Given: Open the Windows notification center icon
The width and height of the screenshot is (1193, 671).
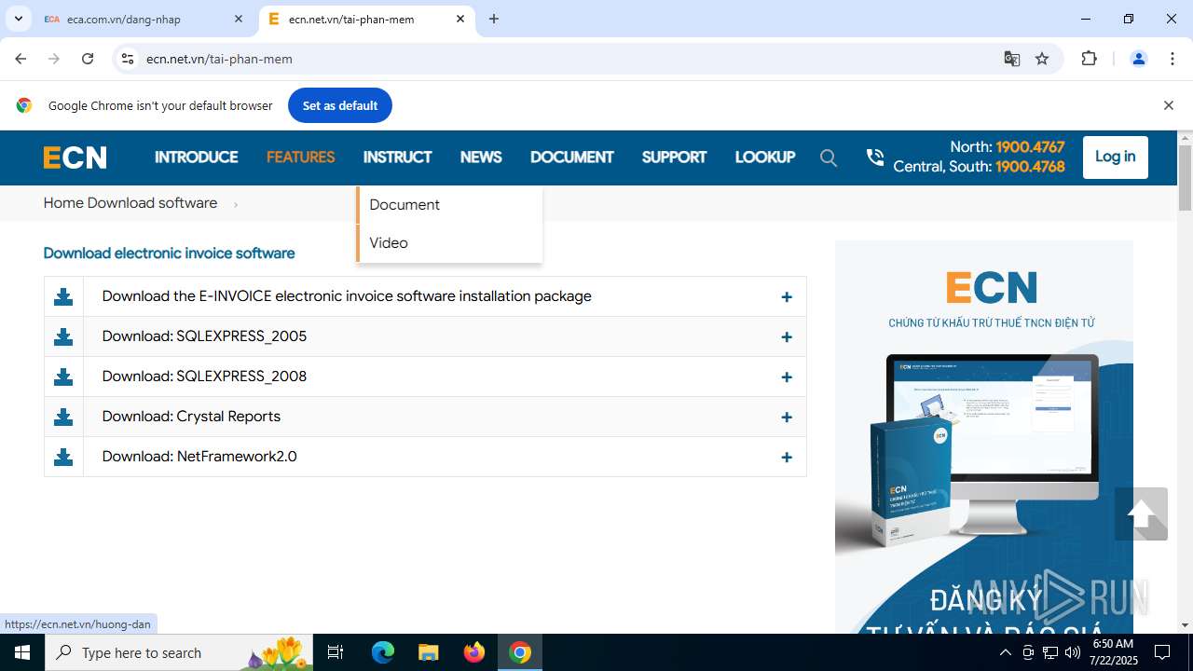Looking at the screenshot, I should [1162, 652].
